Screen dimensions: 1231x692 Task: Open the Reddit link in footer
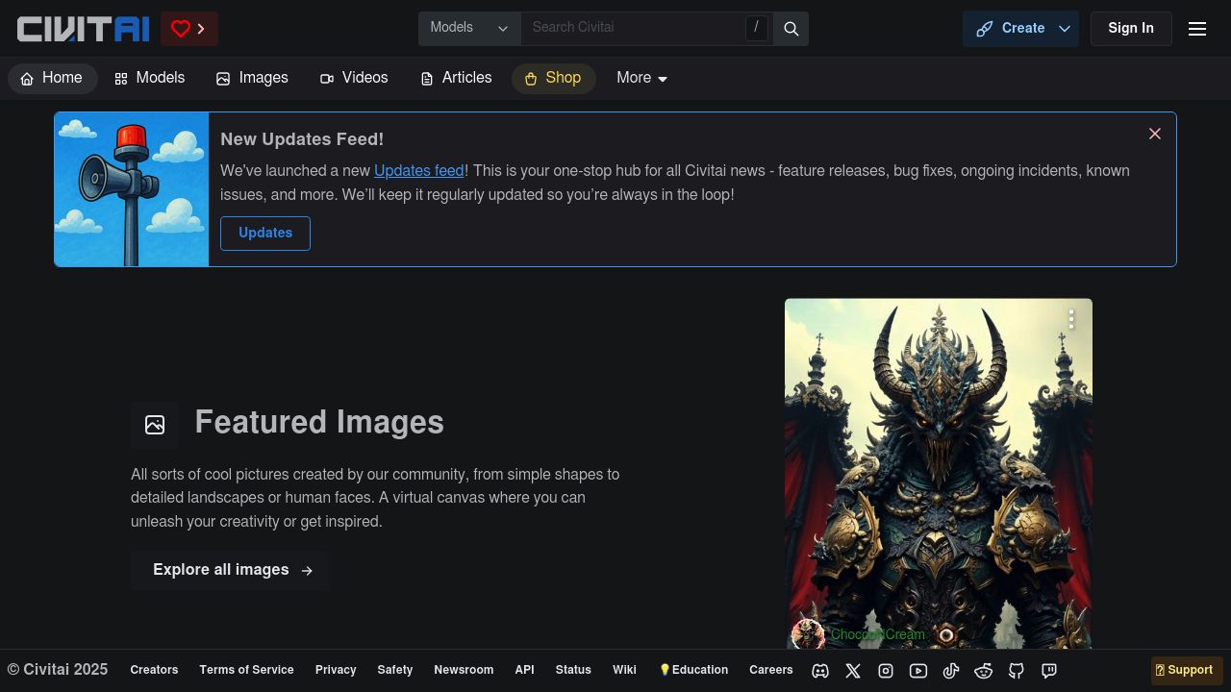pyautogui.click(x=984, y=671)
